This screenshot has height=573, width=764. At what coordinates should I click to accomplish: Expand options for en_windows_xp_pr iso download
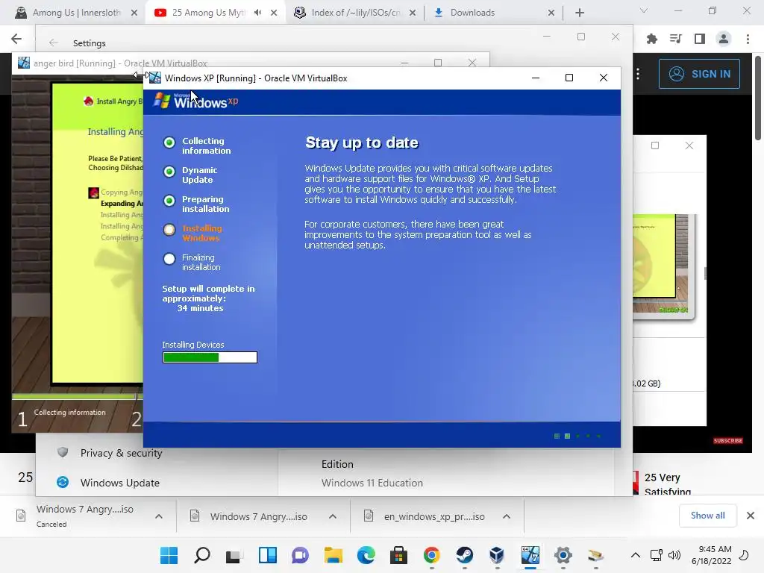click(x=507, y=516)
